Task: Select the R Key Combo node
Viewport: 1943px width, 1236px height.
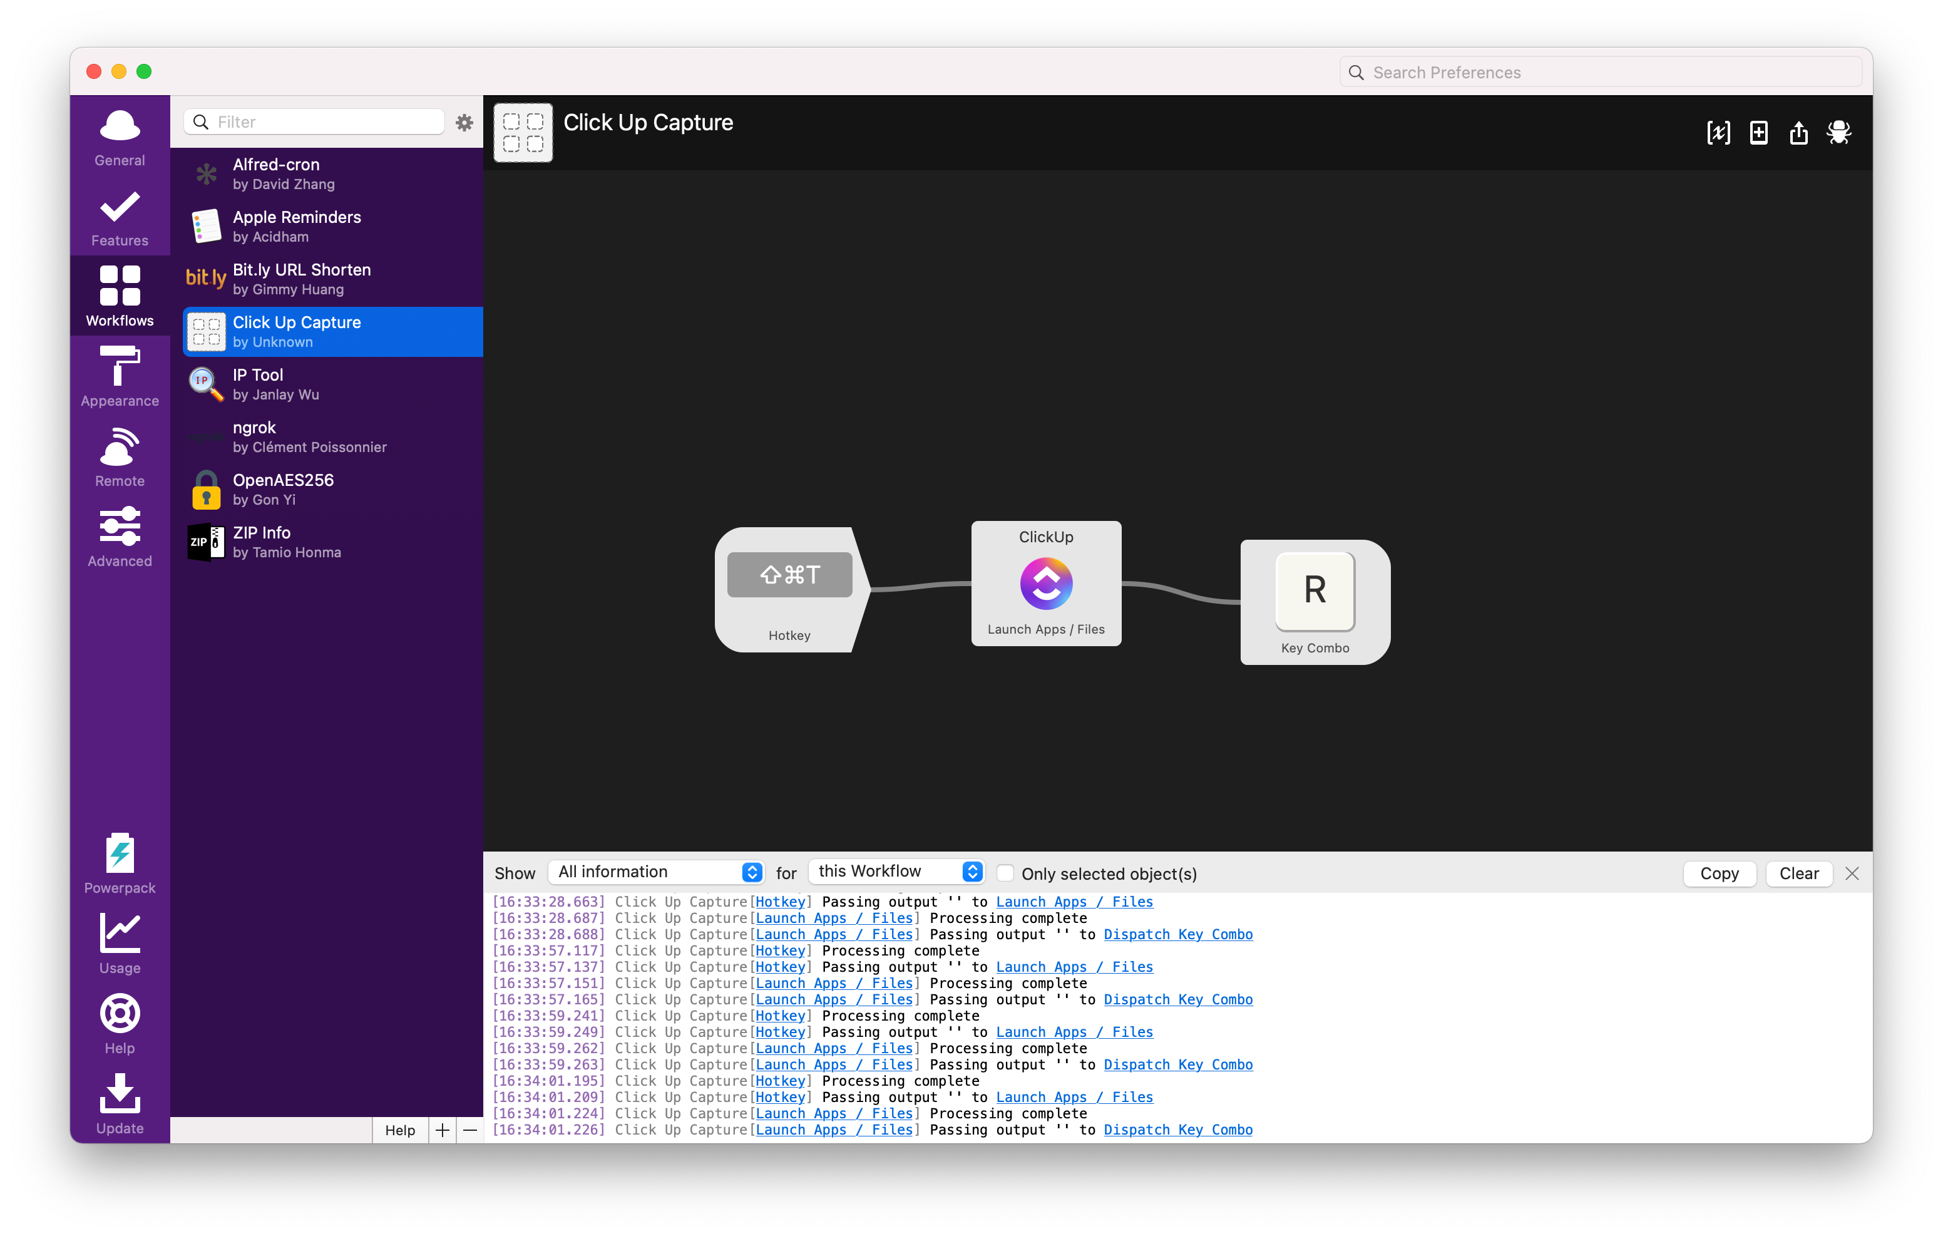Action: pyautogui.click(x=1315, y=602)
